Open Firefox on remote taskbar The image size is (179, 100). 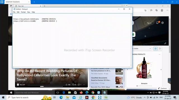[81, 92]
